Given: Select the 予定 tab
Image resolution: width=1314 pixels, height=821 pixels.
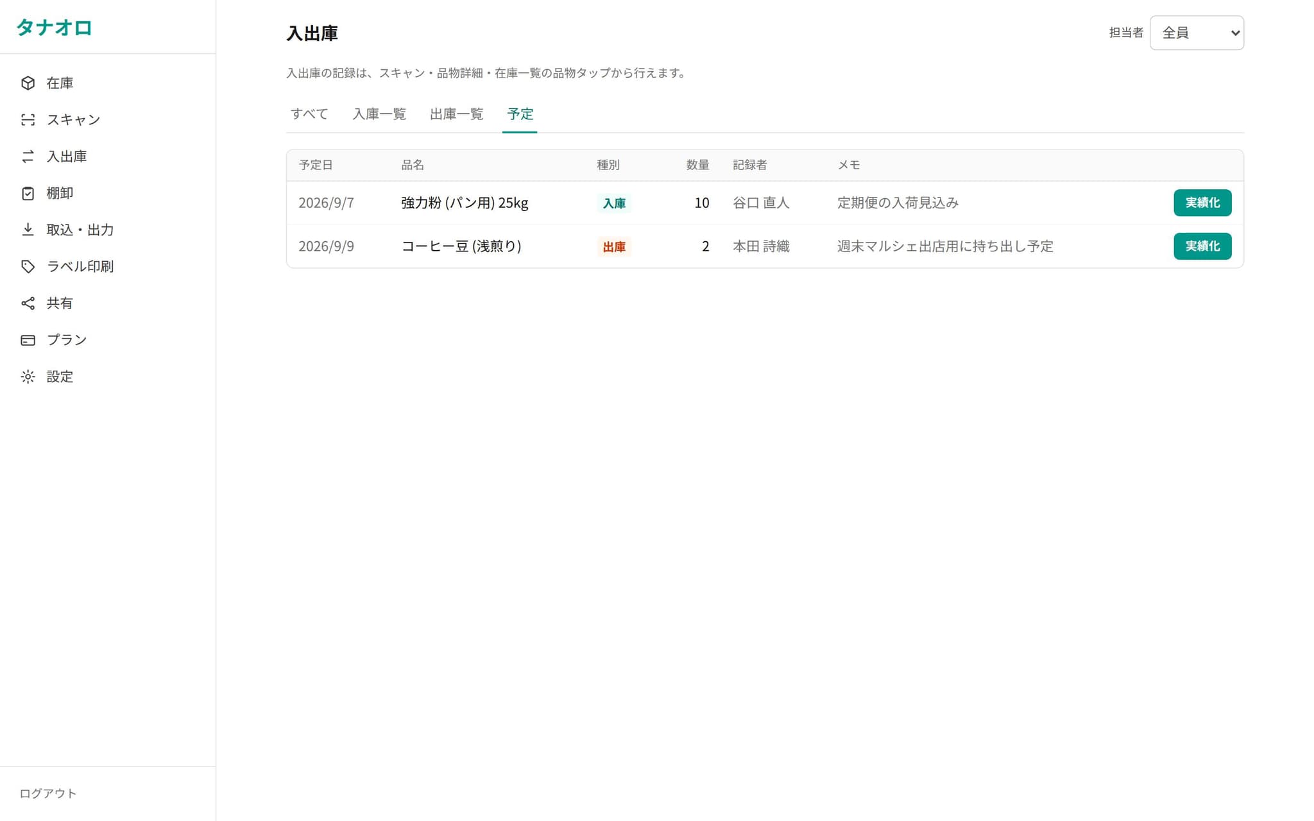Looking at the screenshot, I should (x=520, y=114).
